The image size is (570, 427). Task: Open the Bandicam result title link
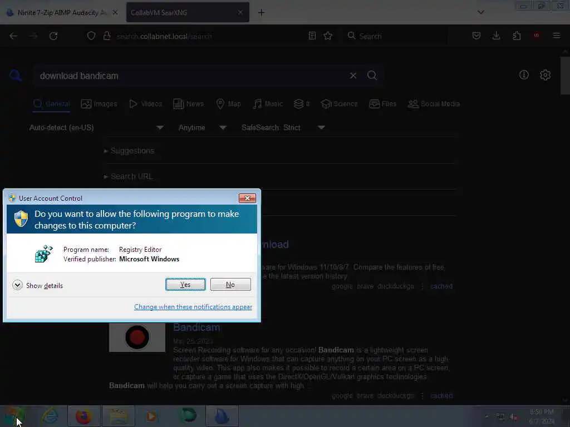[196, 327]
